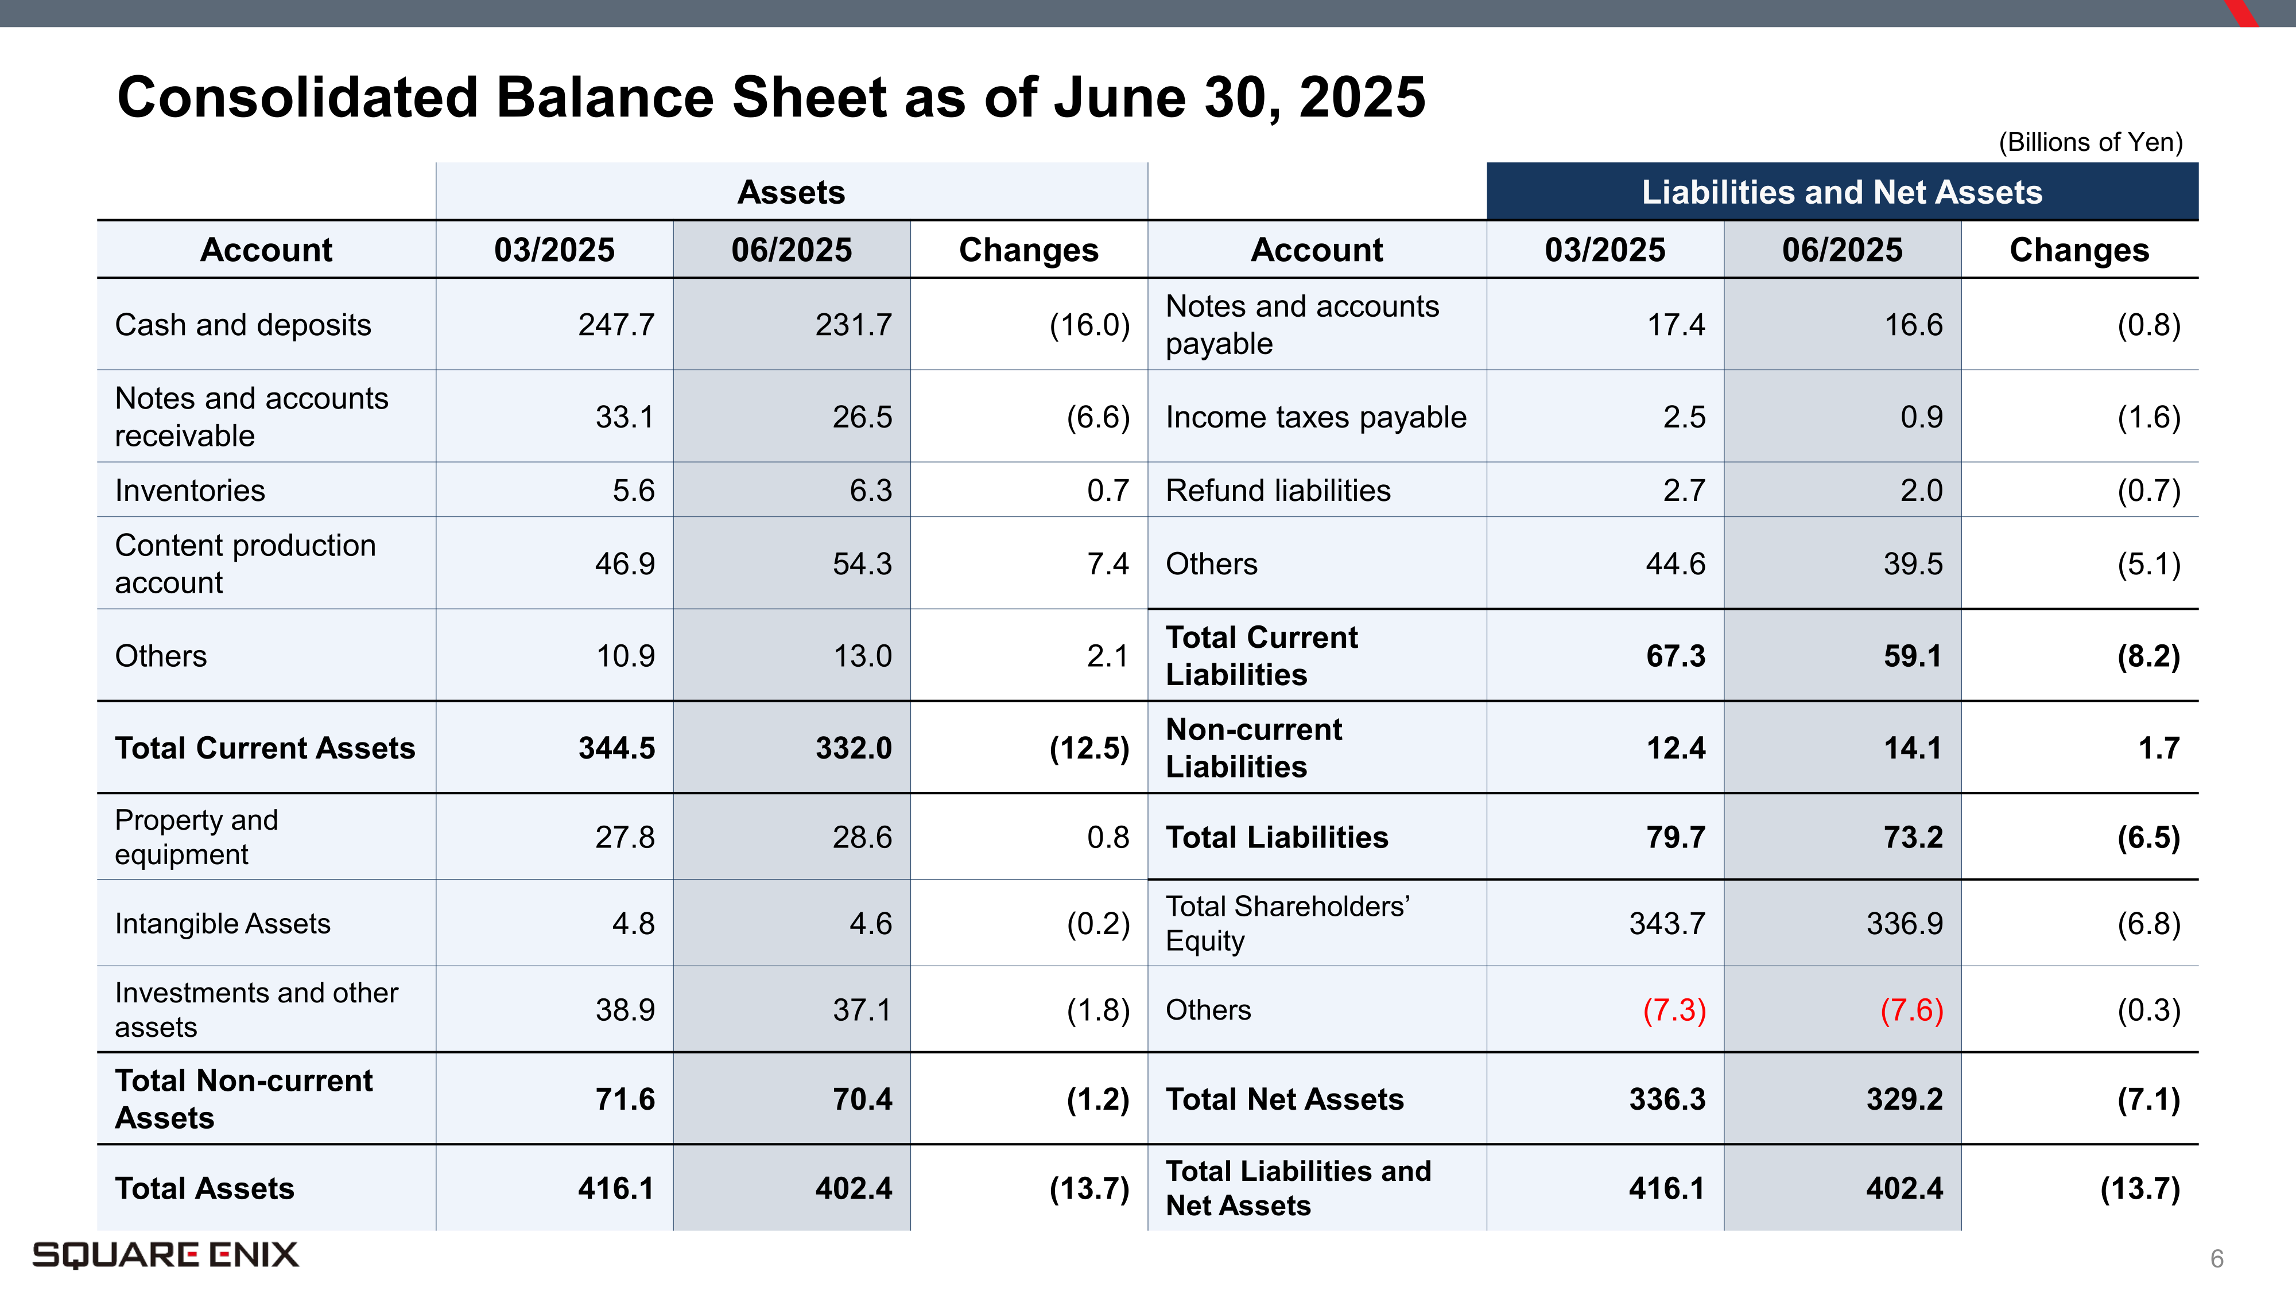
Task: Click Content production change 7.4
Action: [x=1108, y=563]
